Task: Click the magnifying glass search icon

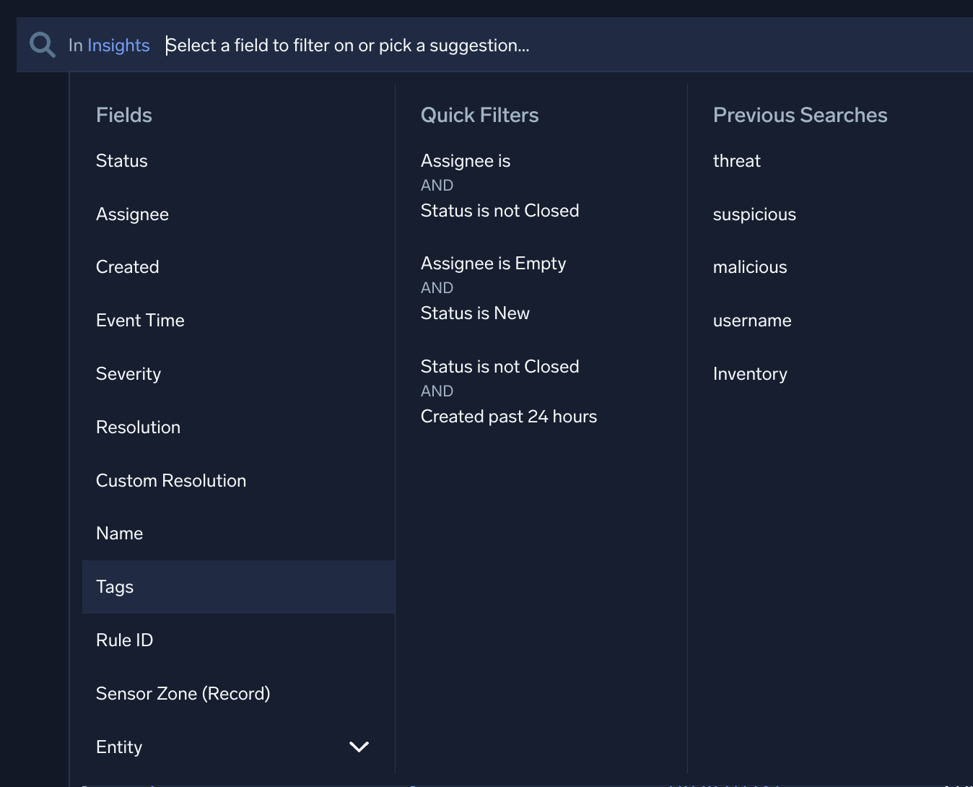Action: (x=42, y=45)
